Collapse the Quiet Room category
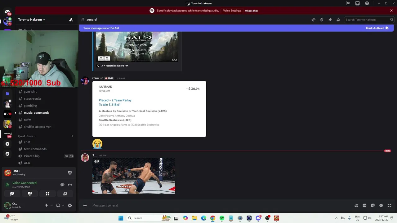This screenshot has width=397, height=223. (27, 136)
